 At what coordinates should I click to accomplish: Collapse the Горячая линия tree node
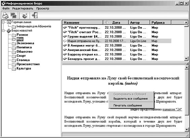point(4,22)
